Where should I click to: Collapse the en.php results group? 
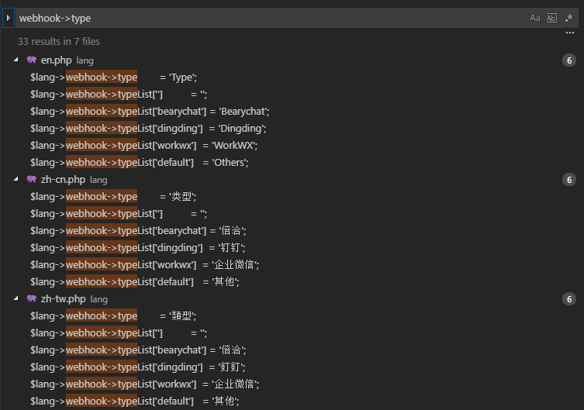point(16,60)
